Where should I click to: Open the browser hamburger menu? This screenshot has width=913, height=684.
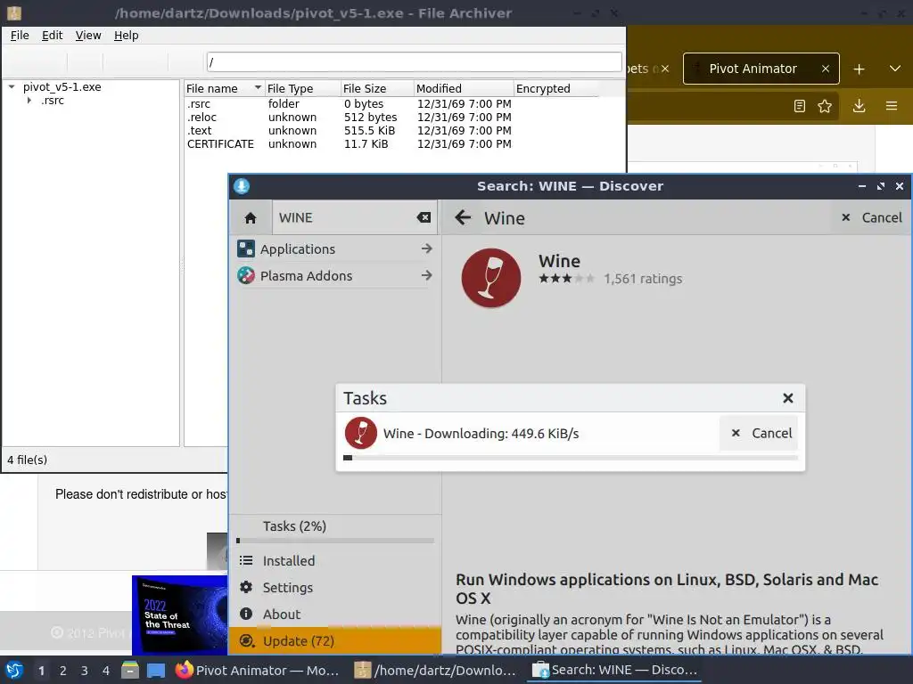coord(892,106)
